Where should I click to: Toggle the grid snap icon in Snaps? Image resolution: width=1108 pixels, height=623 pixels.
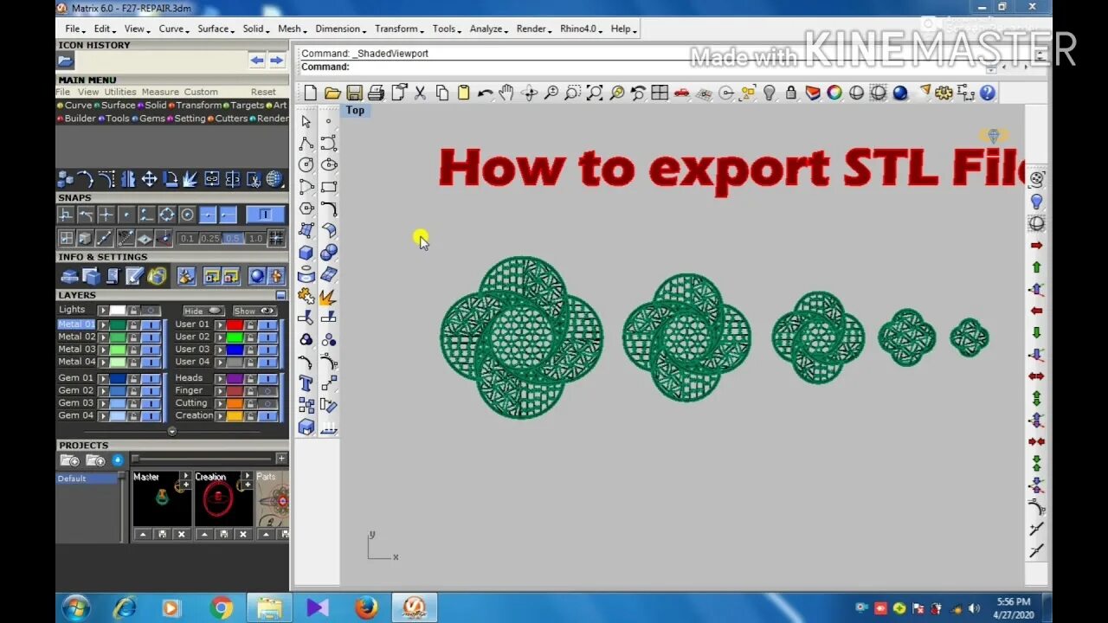tap(276, 238)
